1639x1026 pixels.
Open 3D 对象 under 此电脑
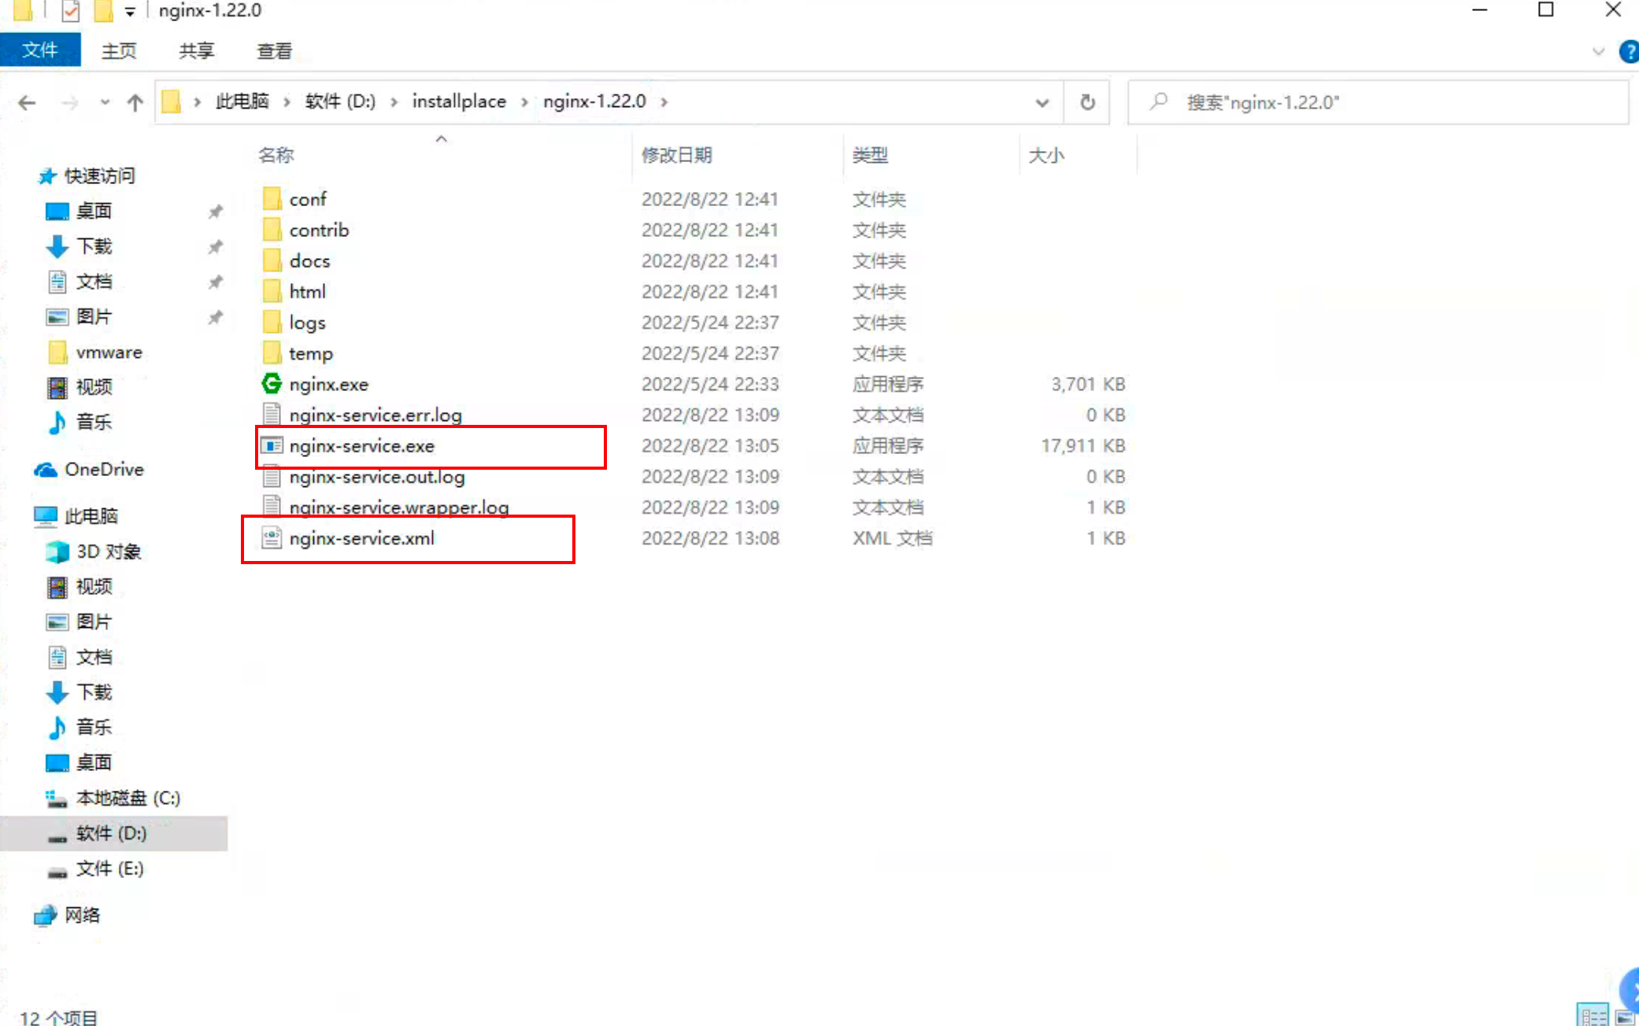(x=109, y=552)
